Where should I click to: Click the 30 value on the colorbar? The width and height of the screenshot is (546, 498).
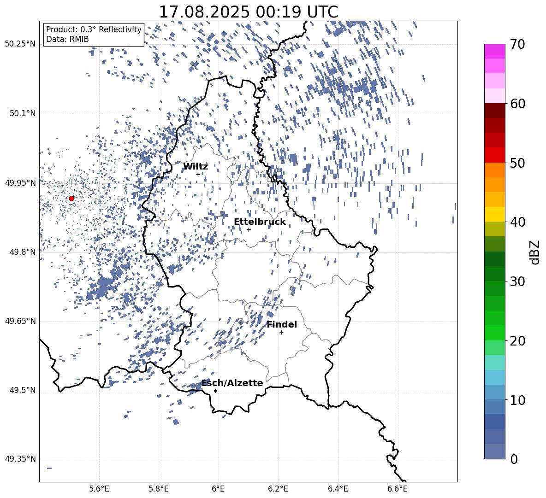click(x=517, y=281)
